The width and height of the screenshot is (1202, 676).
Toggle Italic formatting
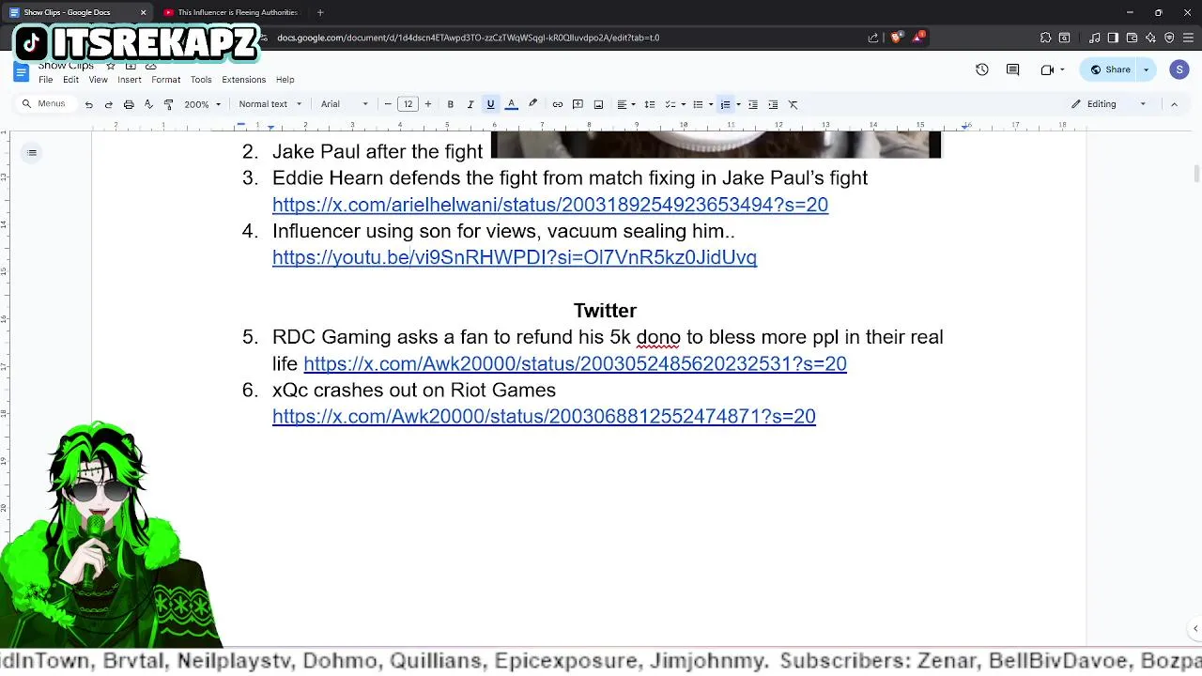coord(470,104)
